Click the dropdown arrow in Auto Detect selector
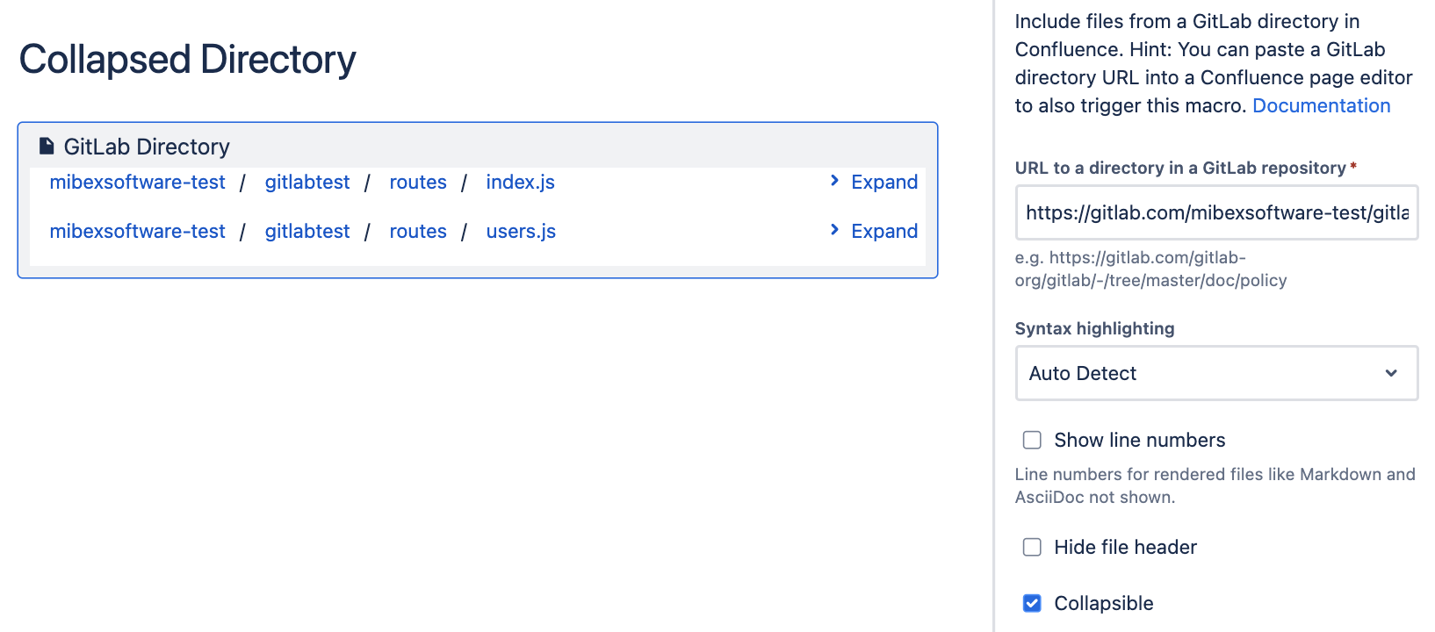Viewport: 1435px width, 632px height. tap(1390, 373)
